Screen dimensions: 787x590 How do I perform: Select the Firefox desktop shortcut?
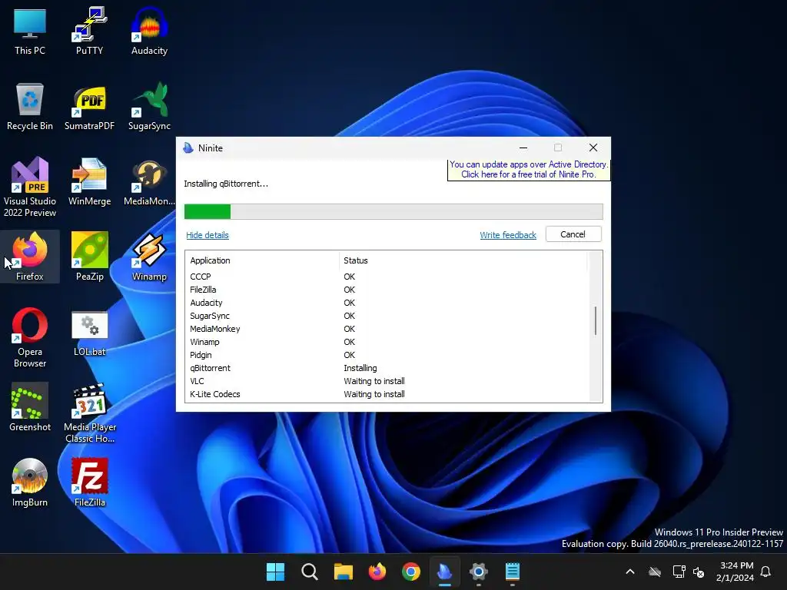pyautogui.click(x=30, y=257)
